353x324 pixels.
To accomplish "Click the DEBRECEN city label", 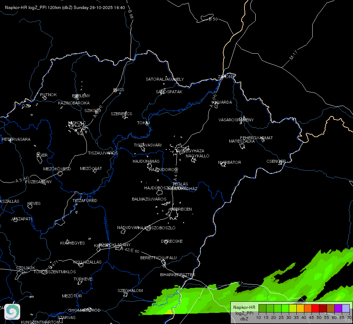I will [181, 209].
